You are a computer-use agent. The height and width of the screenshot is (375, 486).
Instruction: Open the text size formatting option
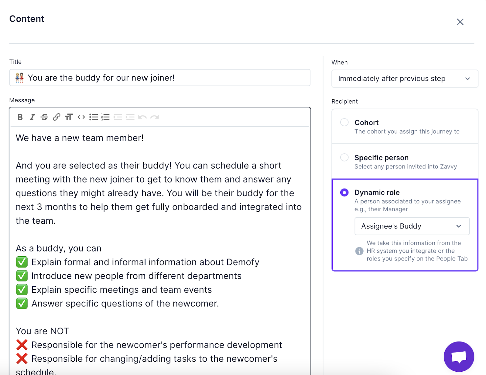pyautogui.click(x=69, y=117)
